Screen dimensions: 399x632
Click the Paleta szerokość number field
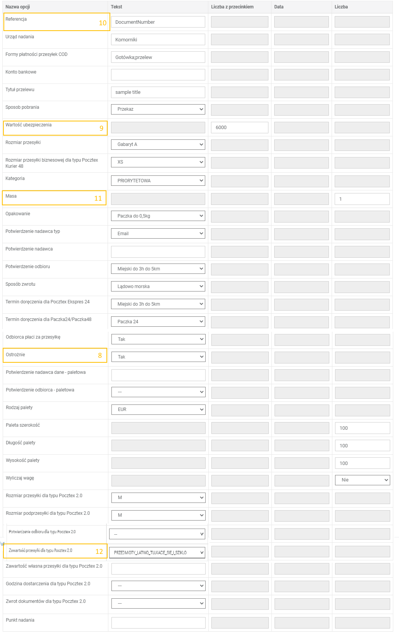[x=362, y=428]
